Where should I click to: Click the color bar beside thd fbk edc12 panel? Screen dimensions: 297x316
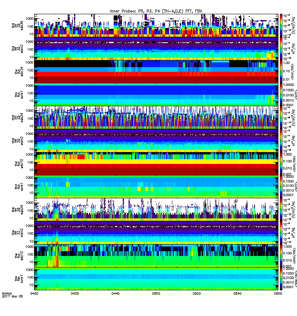coord(281,164)
